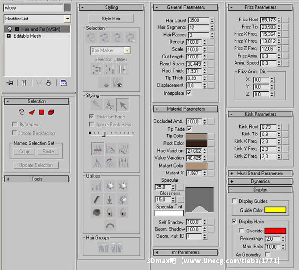Click the Toggle Collisions sphere utility icon
Screen dimensions: 299x270
[x=97, y=212]
